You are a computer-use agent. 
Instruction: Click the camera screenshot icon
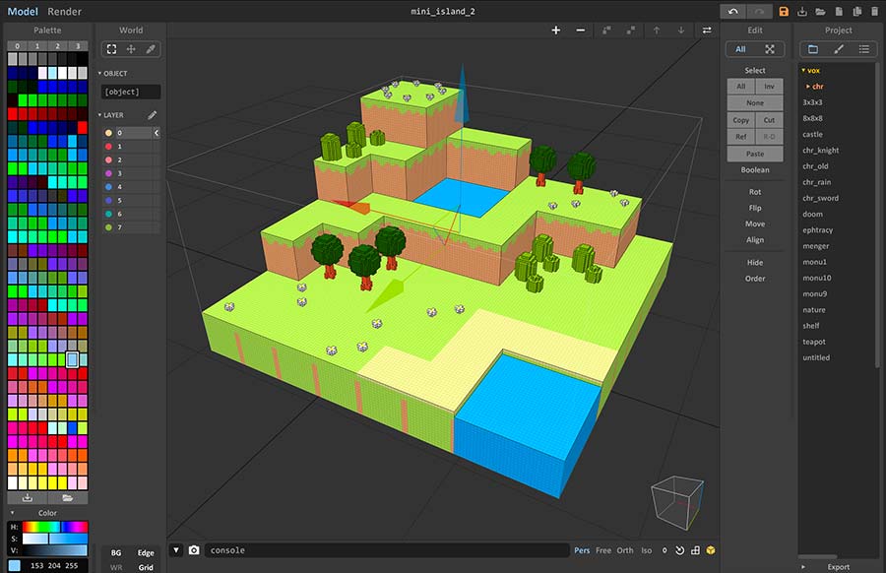(194, 550)
